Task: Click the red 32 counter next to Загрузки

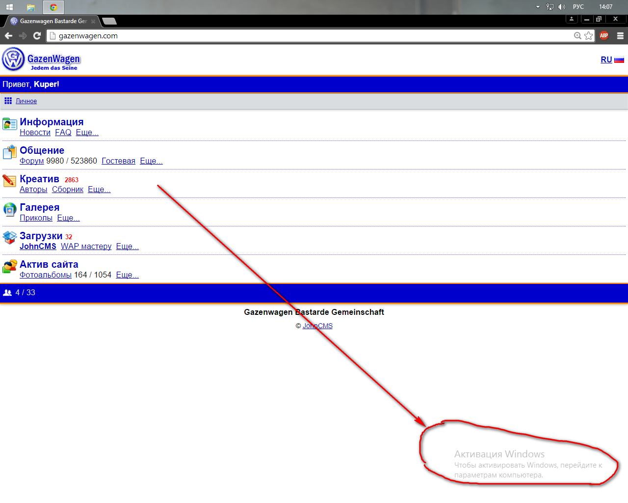Action: (69, 237)
